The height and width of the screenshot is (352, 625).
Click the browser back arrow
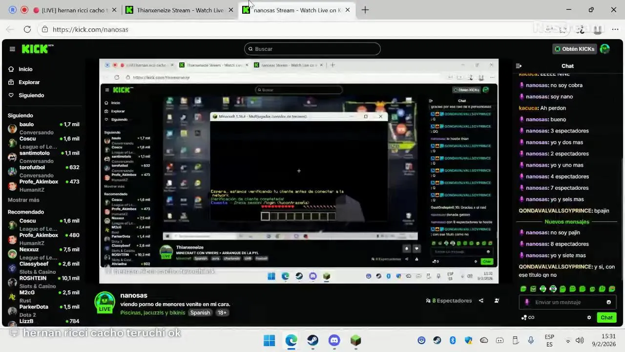(10, 29)
